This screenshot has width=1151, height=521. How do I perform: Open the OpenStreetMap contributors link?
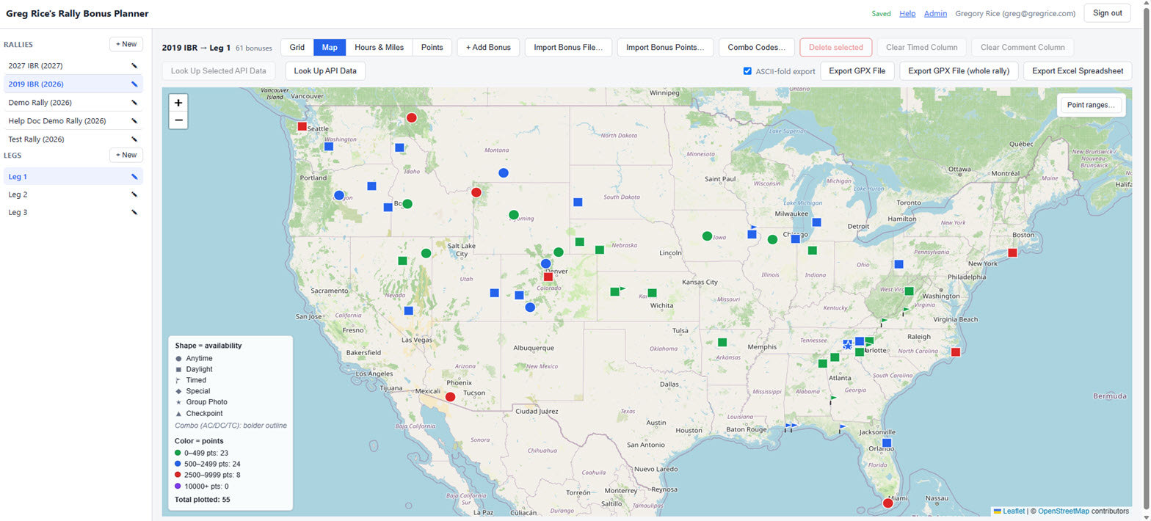coord(1063,511)
